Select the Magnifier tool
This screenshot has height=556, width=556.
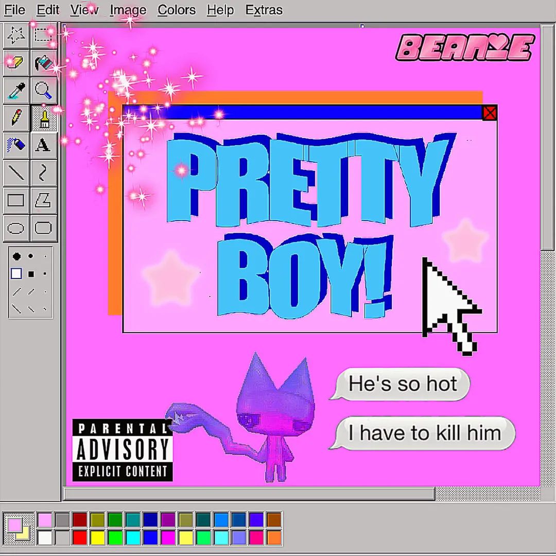[44, 91]
